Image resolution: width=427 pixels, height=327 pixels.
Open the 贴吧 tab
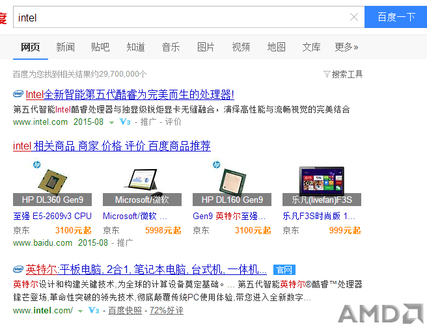tap(100, 47)
